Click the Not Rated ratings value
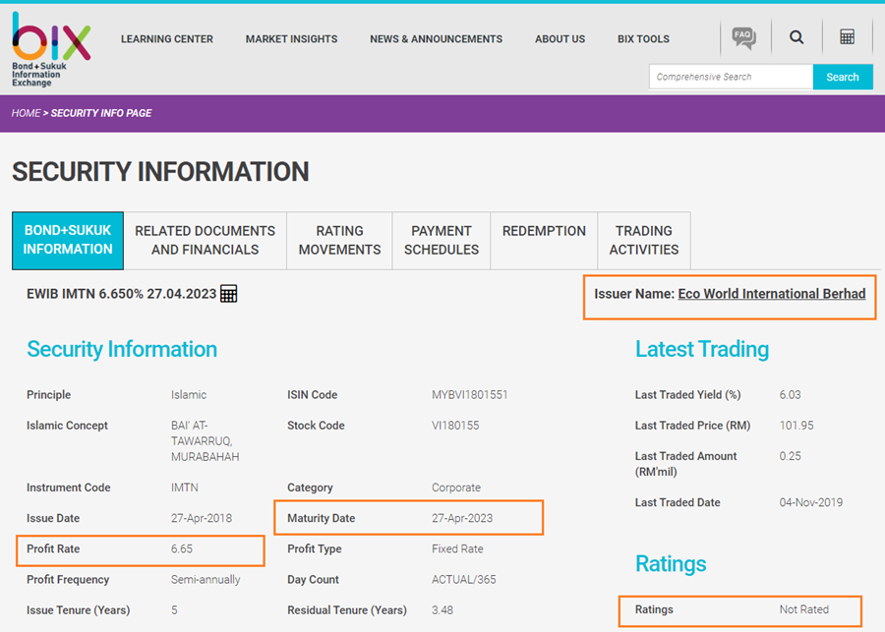Image resolution: width=885 pixels, height=632 pixels. coord(804,609)
